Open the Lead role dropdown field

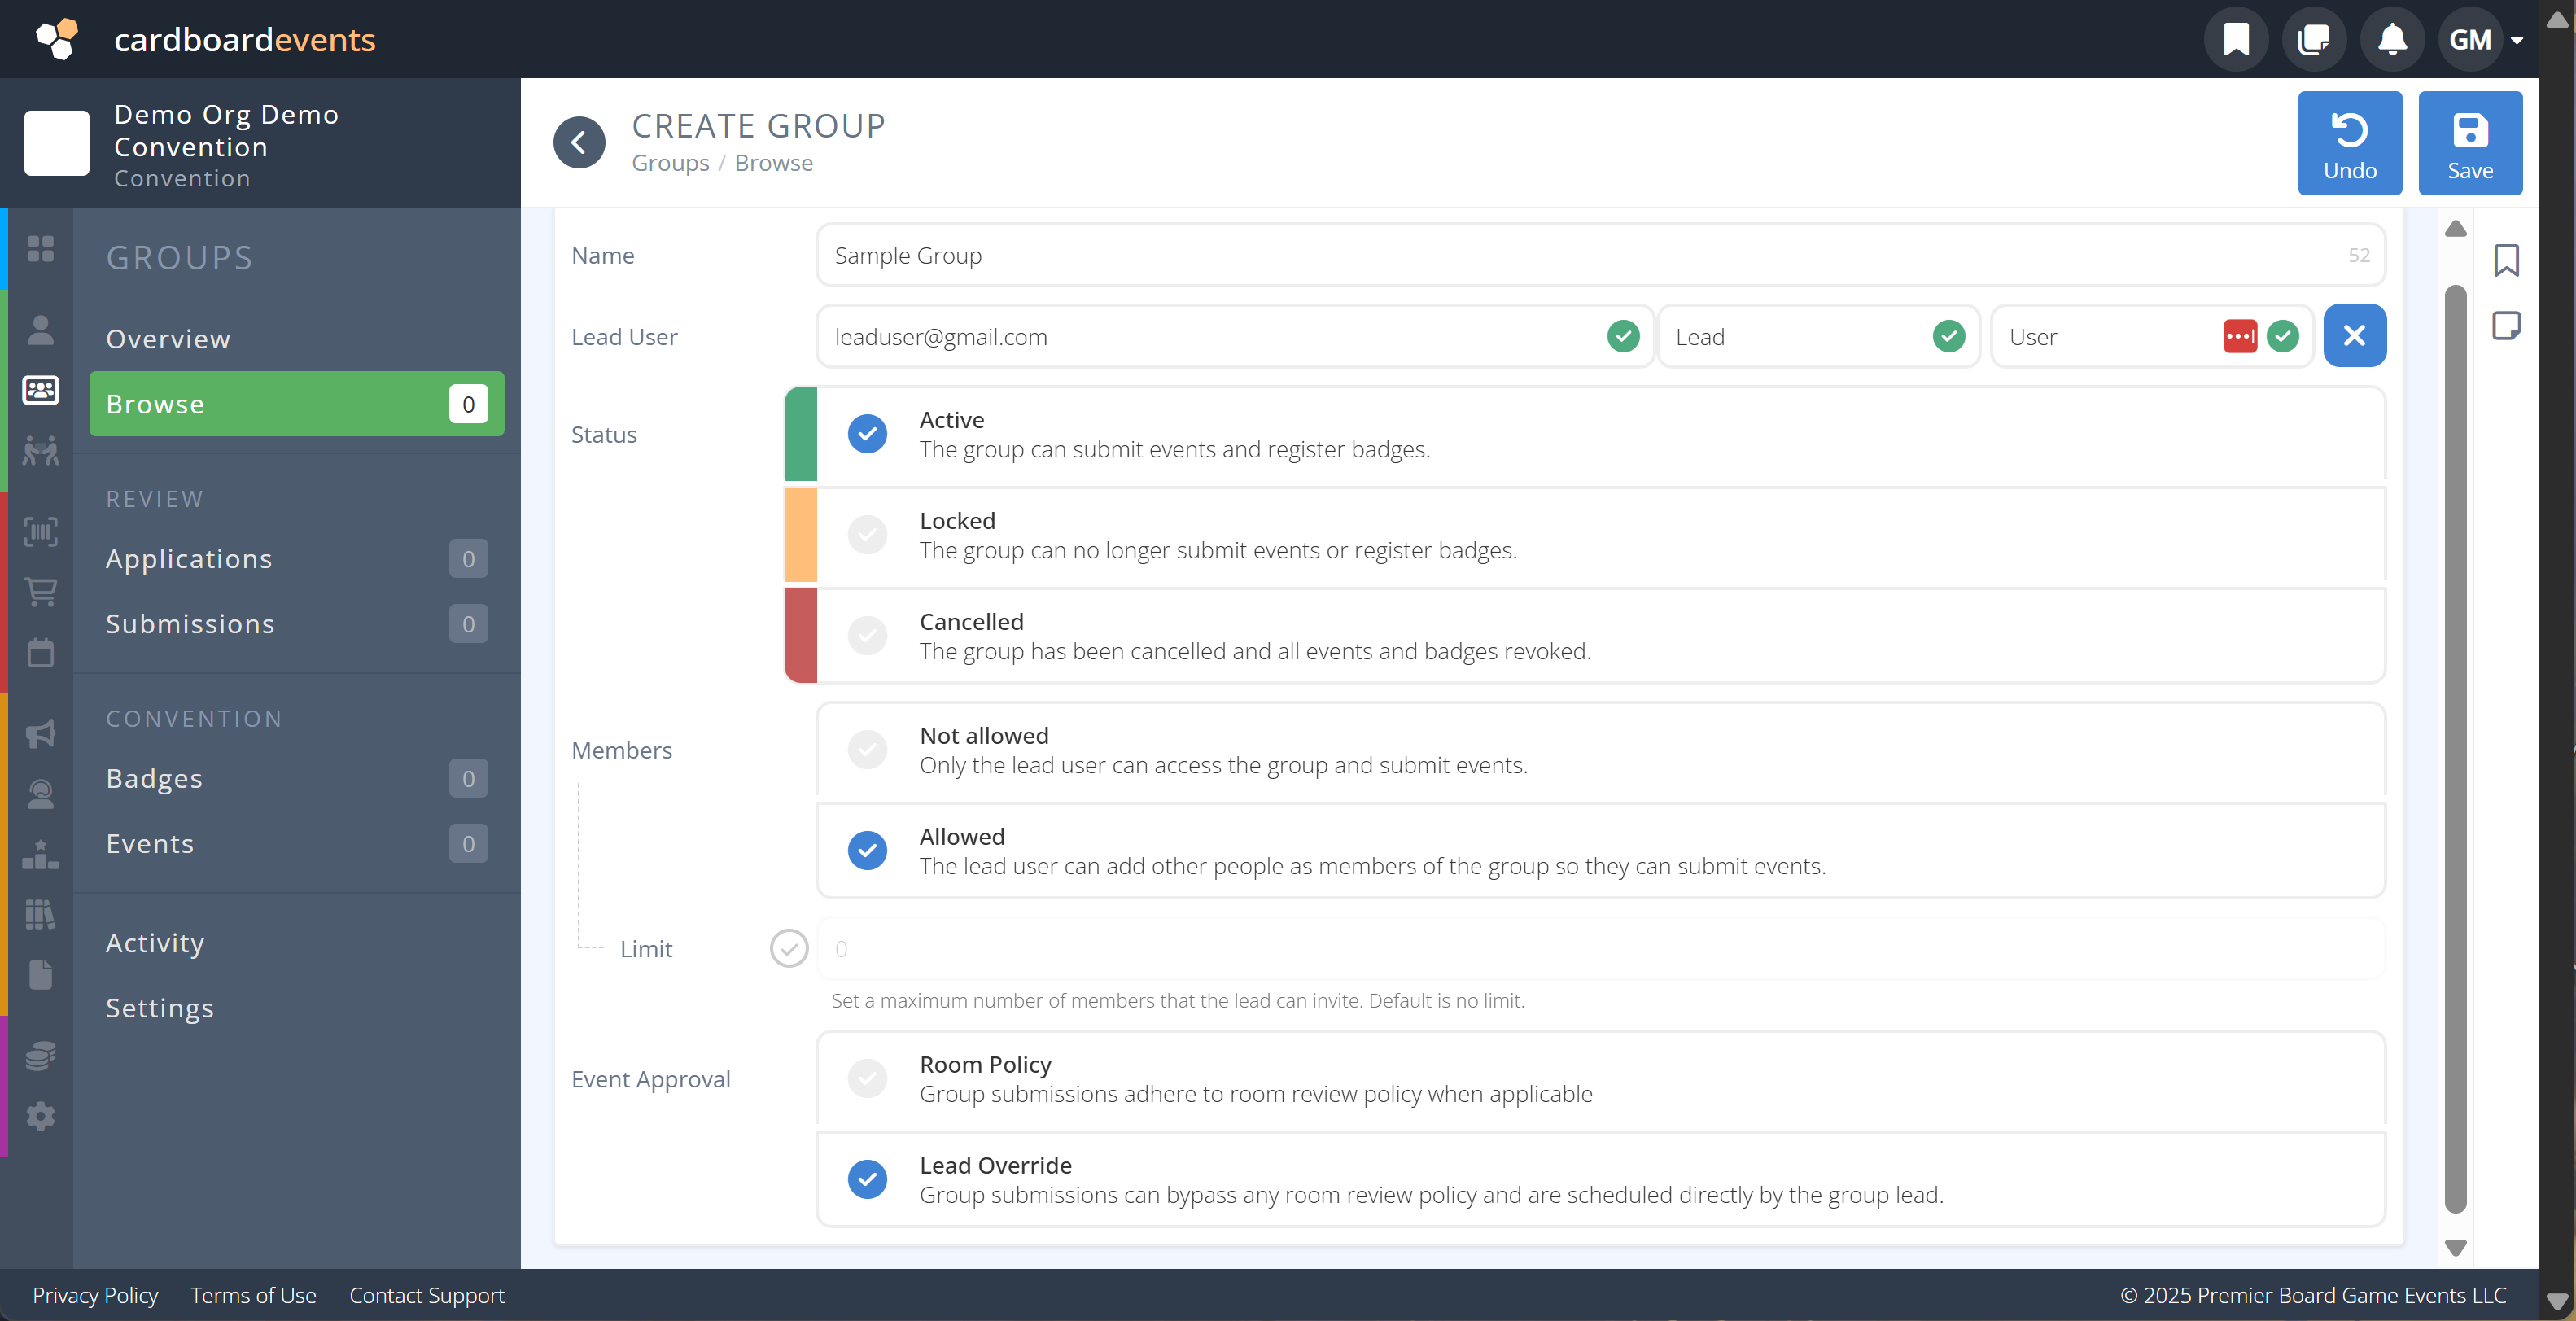click(1820, 336)
